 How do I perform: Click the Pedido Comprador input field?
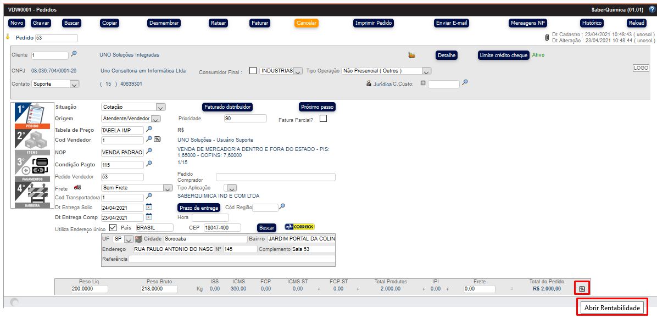(275, 177)
